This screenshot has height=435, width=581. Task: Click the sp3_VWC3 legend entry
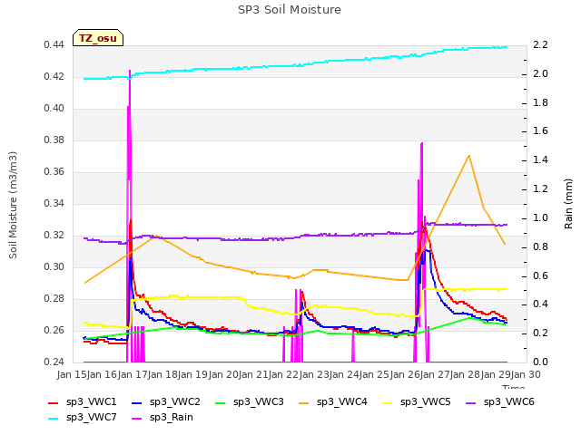[250, 401]
